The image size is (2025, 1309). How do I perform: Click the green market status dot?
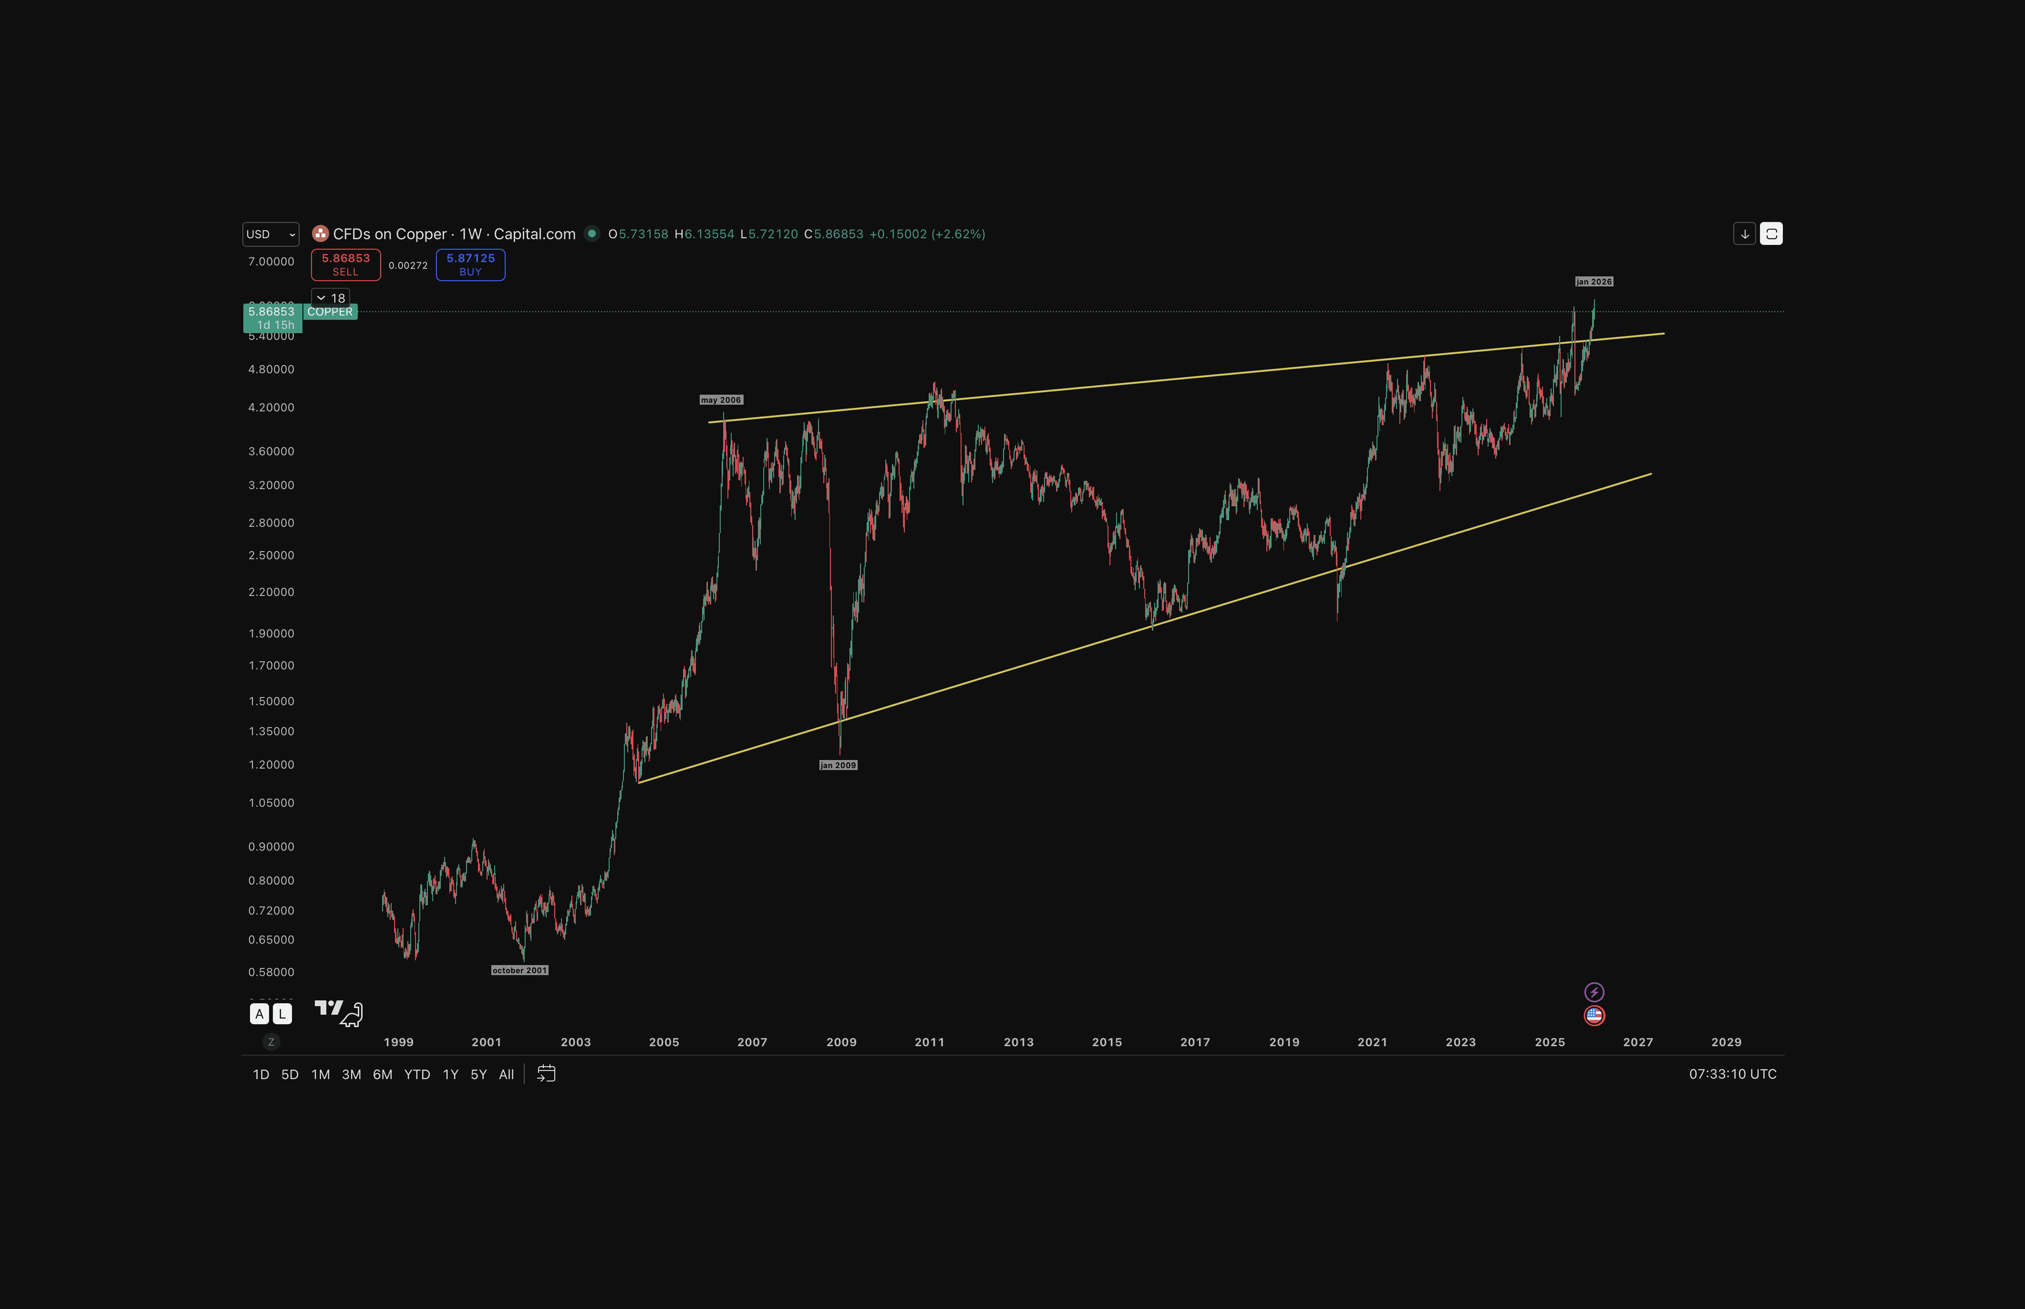click(592, 234)
